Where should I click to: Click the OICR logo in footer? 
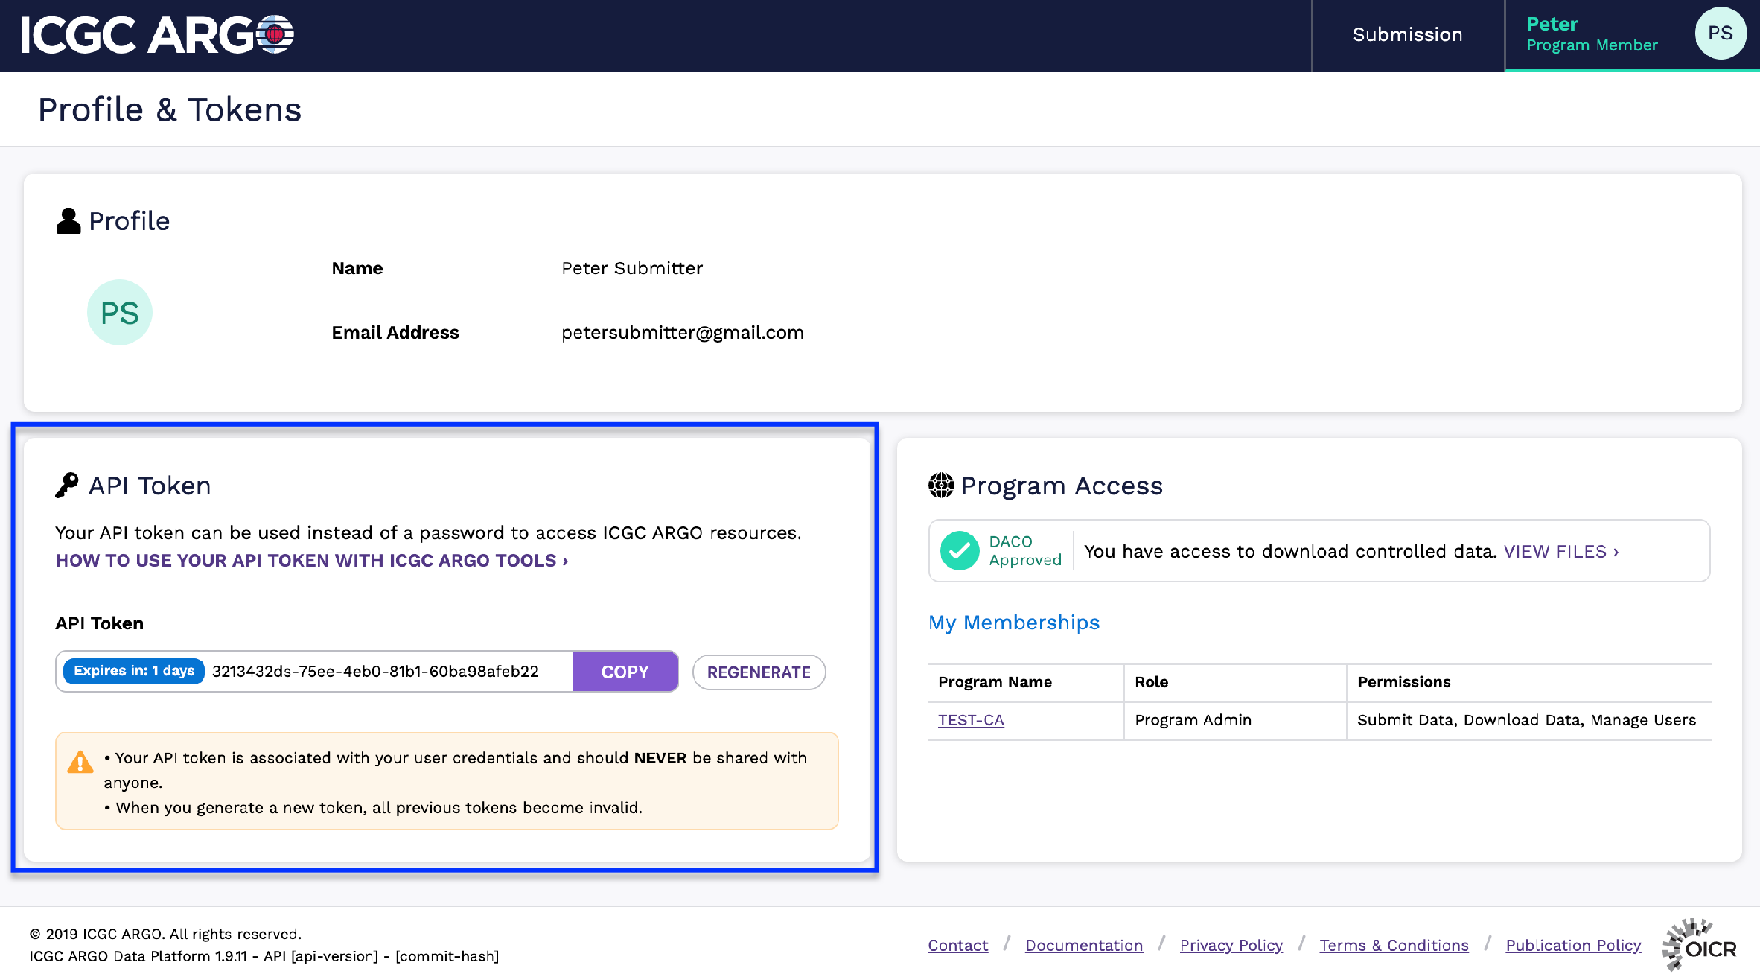click(1700, 944)
